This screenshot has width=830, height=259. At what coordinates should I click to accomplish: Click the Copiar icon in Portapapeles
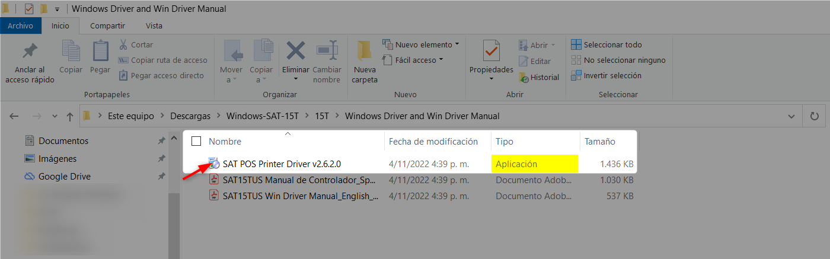point(71,52)
